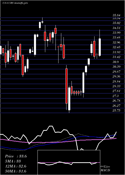The height and width of the screenshot is (175, 125).
Task: Select the 25.75 price axis label
Action: click(x=116, y=110)
